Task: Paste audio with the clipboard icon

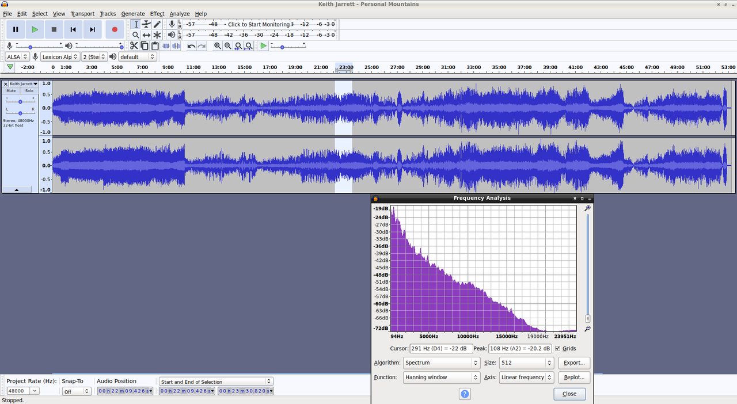Action: click(155, 46)
